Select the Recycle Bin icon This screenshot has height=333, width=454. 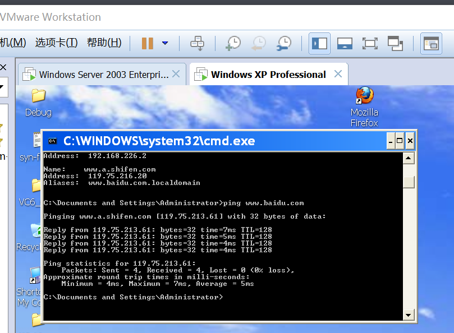tap(29, 237)
